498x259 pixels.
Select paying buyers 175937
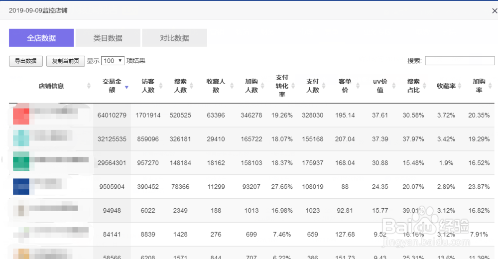tap(313, 163)
